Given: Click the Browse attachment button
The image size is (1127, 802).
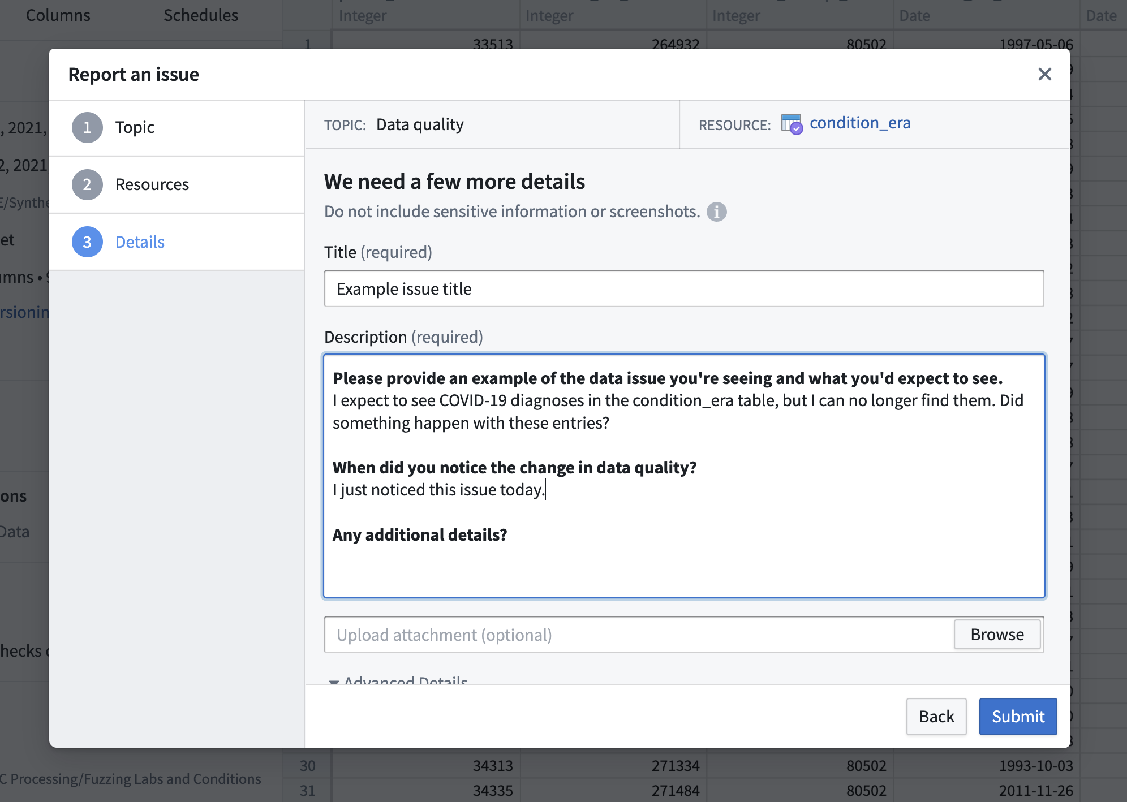Looking at the screenshot, I should 996,635.
